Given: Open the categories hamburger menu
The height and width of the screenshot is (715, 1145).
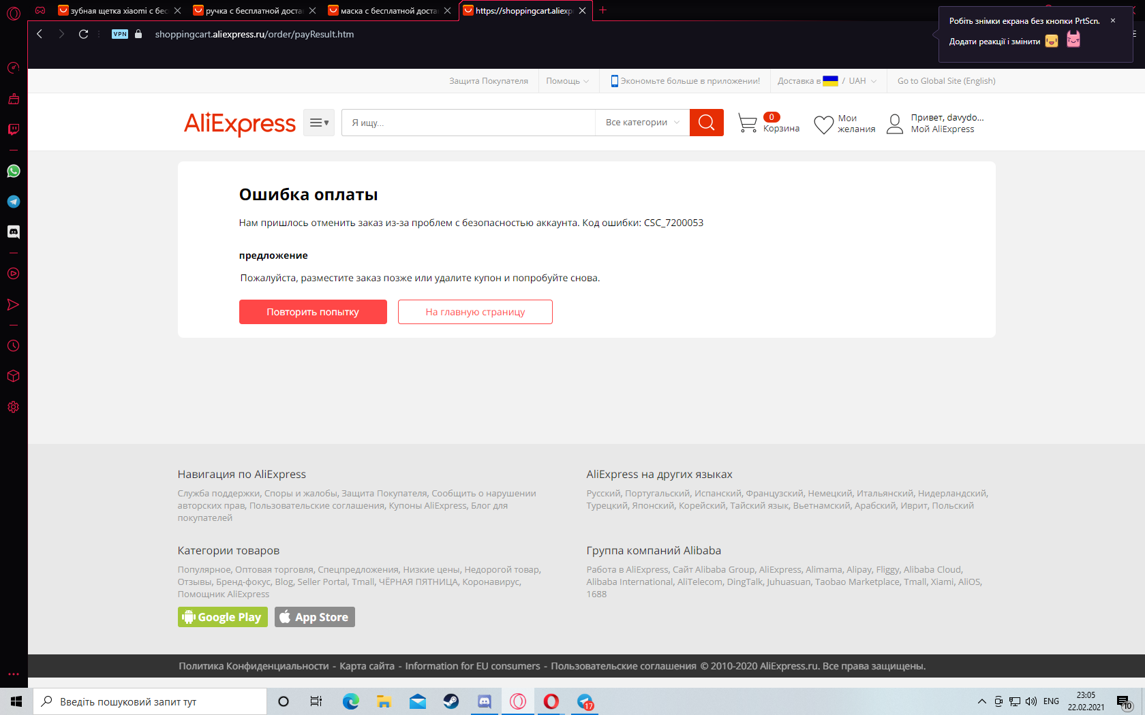Looking at the screenshot, I should 319,123.
